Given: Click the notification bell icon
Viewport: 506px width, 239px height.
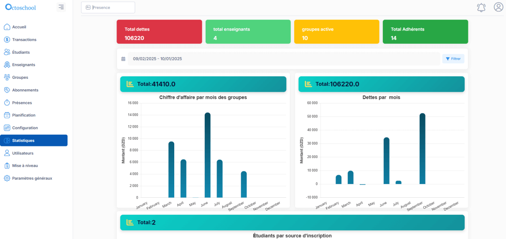Looking at the screenshot, I should click(481, 8).
